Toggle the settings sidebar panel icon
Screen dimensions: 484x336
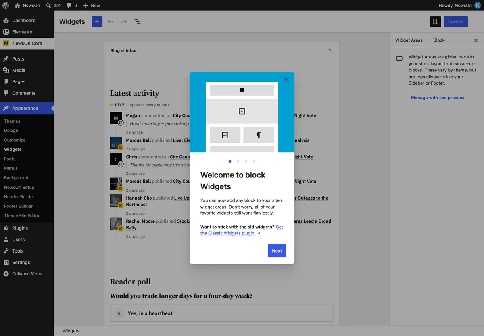[x=435, y=21]
